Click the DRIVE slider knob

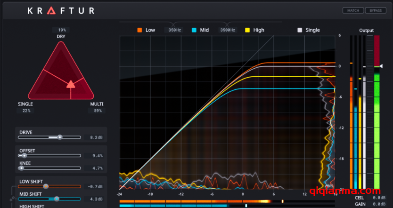point(60,137)
